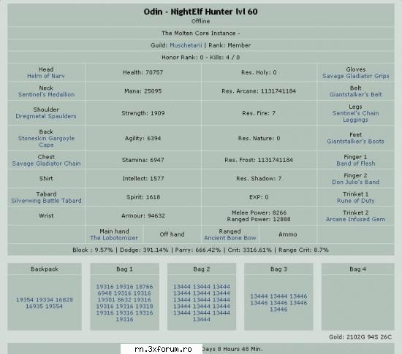Open item 8632 in Bag 1

pos(124,300)
